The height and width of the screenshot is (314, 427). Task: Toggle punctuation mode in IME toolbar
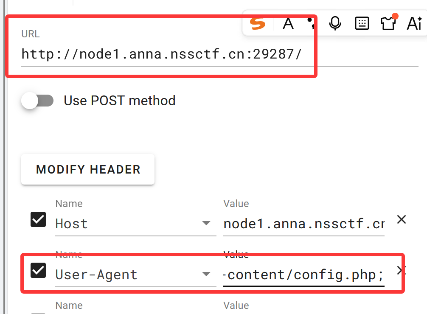coord(312,24)
